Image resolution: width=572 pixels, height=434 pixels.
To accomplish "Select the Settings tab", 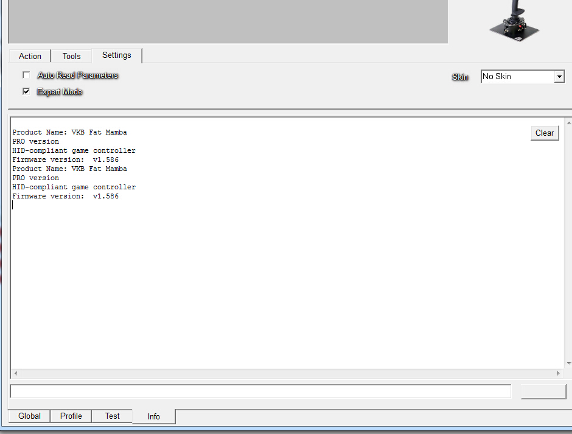I will coord(117,55).
